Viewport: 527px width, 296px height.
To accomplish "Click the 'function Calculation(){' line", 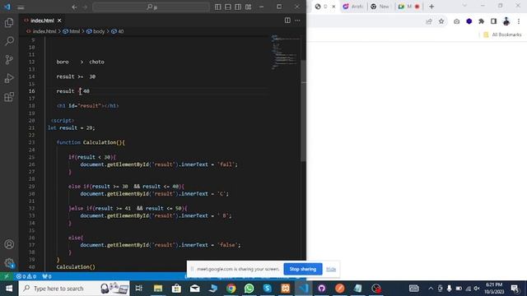I will 91,142.
